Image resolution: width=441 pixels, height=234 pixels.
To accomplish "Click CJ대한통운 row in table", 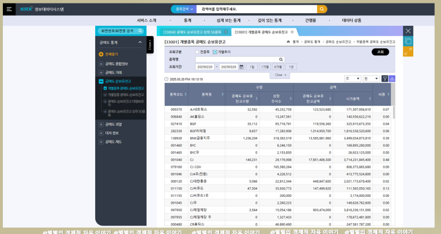I will (279, 181).
